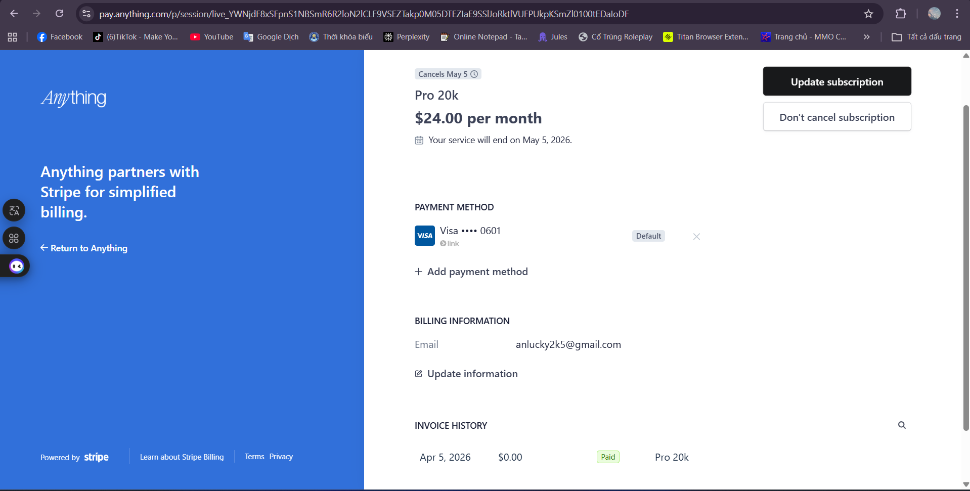The image size is (970, 491).
Task: Remove the Visa card ending 0601
Action: pyautogui.click(x=696, y=236)
